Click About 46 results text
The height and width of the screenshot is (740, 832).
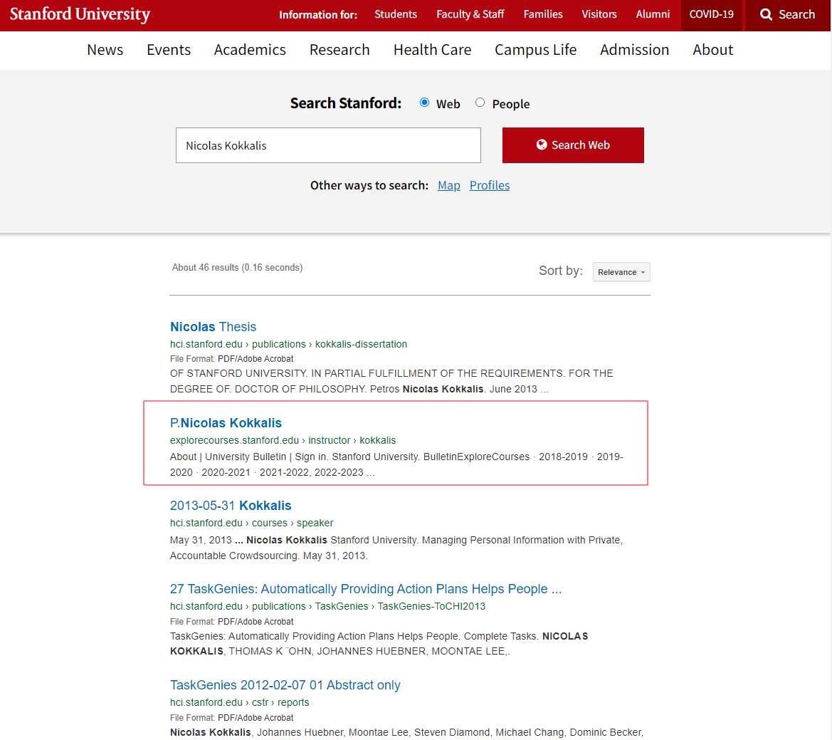[x=237, y=268]
